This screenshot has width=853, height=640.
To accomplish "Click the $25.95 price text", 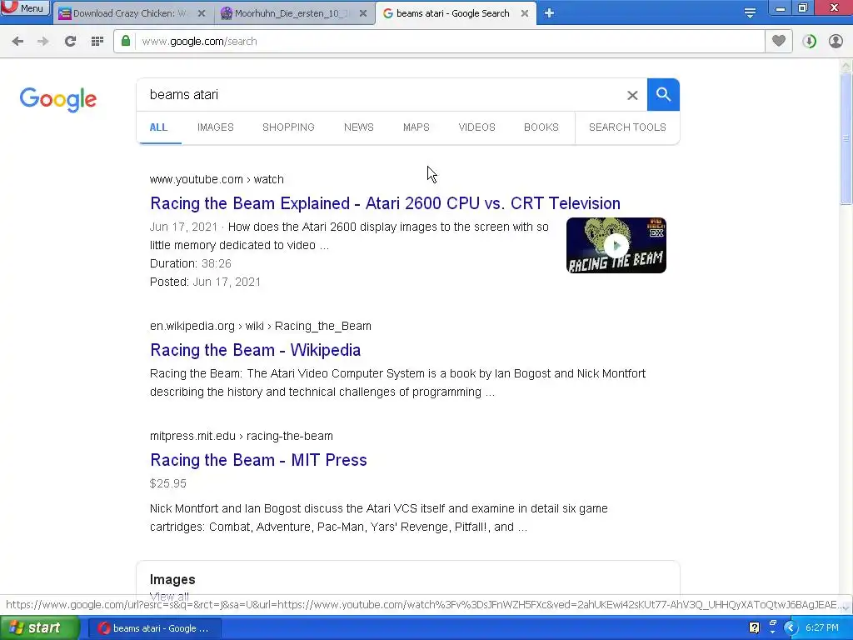I will [168, 483].
